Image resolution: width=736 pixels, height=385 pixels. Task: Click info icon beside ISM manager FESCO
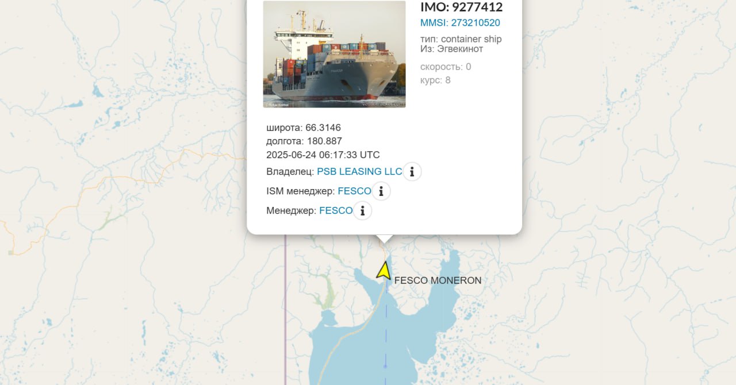point(381,191)
